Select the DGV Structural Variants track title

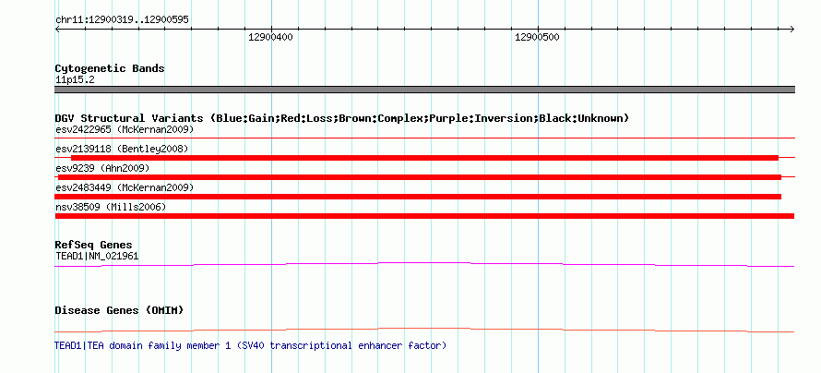pyautogui.click(x=341, y=118)
